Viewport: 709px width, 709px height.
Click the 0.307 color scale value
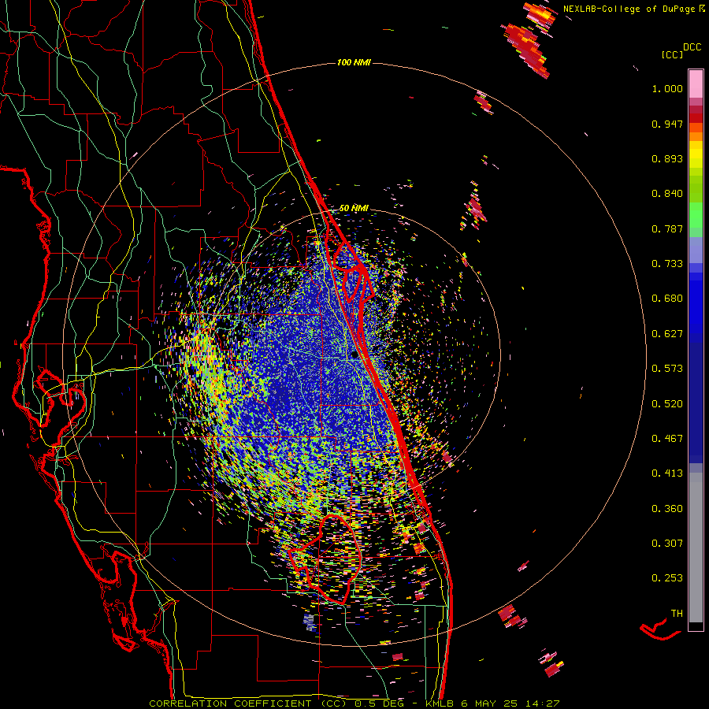coord(667,544)
